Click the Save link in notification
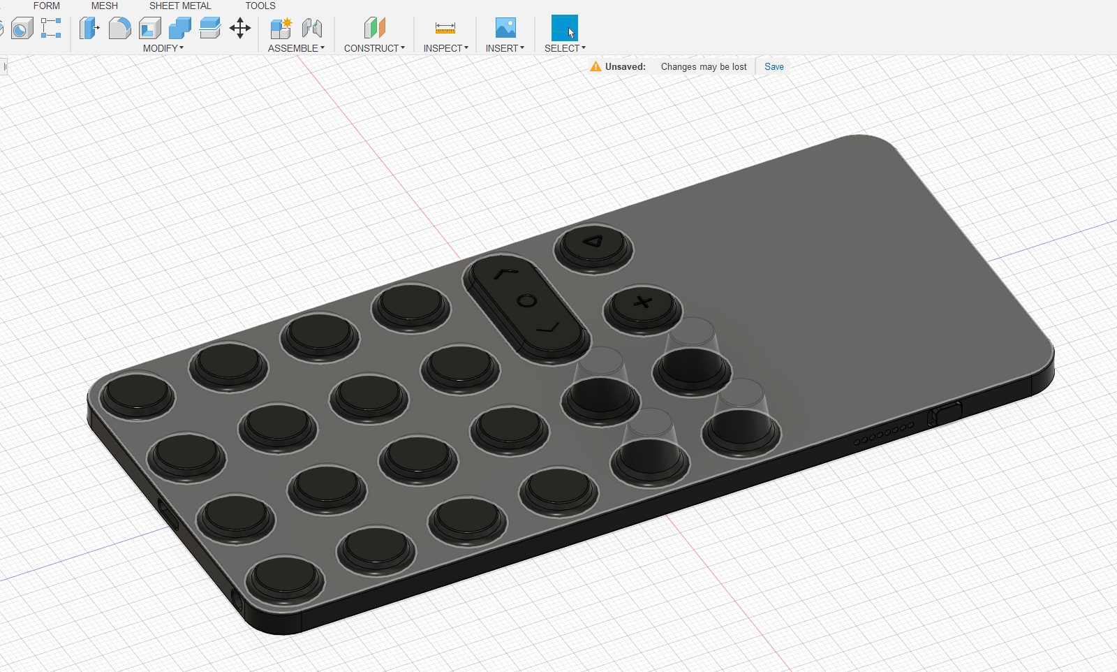The width and height of the screenshot is (1117, 672). (x=774, y=67)
